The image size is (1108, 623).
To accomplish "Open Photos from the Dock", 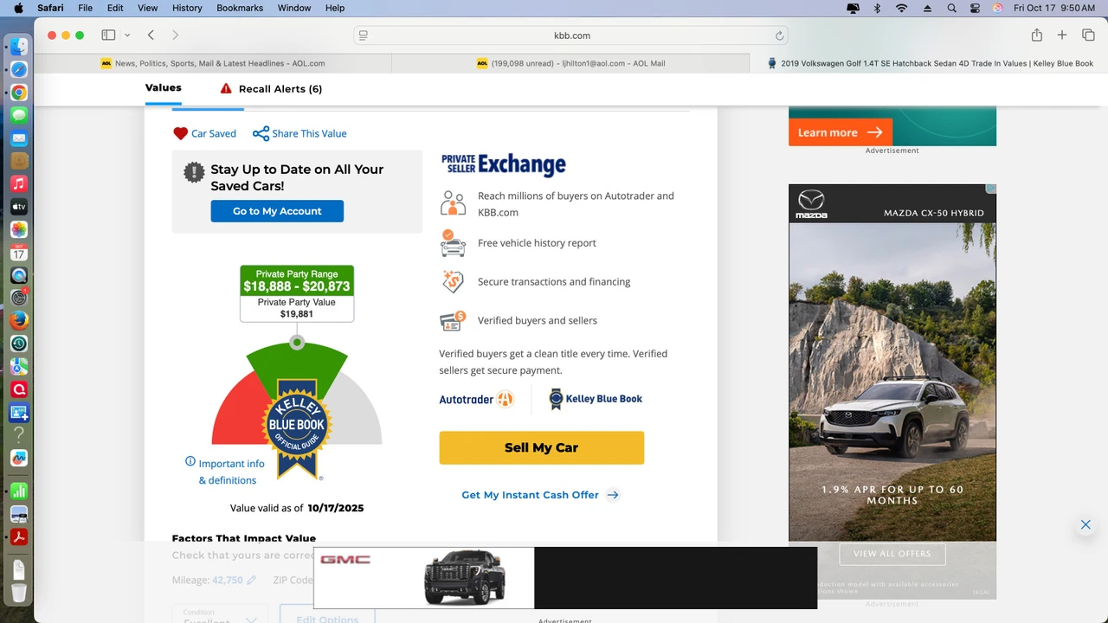I will [x=18, y=229].
